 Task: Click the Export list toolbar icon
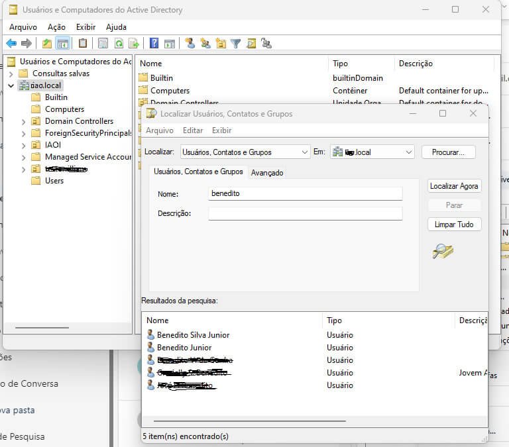[134, 43]
